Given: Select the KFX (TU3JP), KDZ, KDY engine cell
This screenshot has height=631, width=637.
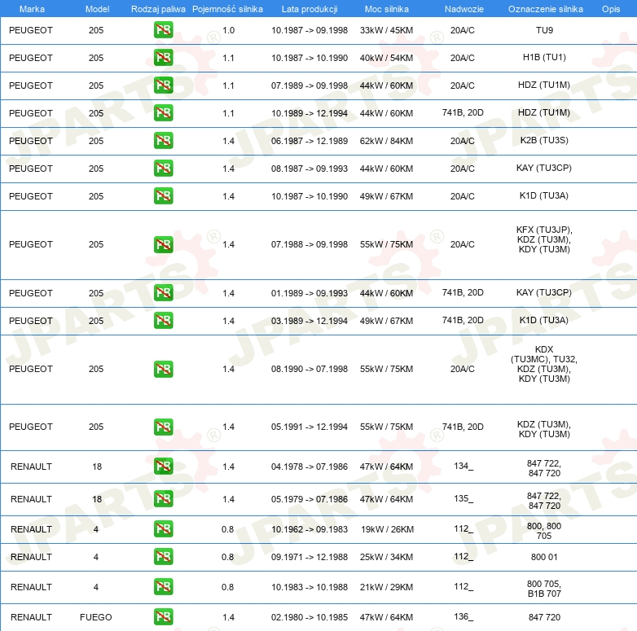Looking at the screenshot, I should [x=544, y=239].
